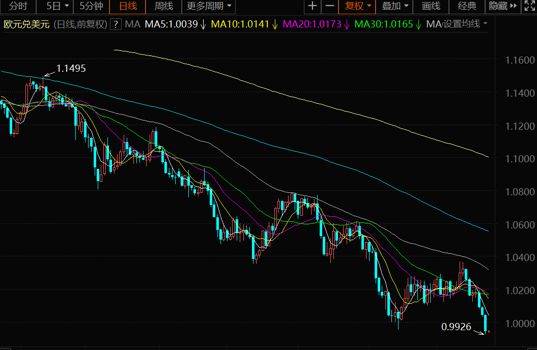Click the 1.0800 price axis label
The image size is (537, 350).
pos(520,192)
